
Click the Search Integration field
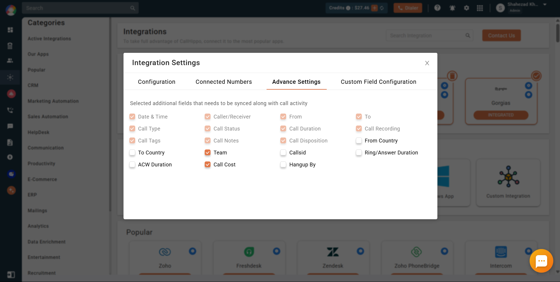click(x=429, y=36)
